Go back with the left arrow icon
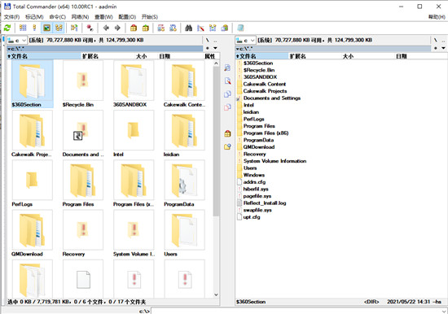The width and height of the screenshot is (448, 314). (x=106, y=28)
